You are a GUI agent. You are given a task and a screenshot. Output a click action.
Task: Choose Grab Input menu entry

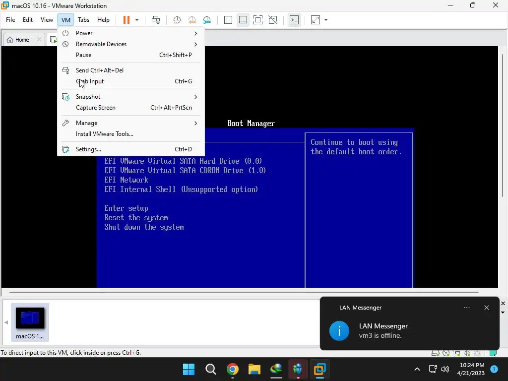click(x=131, y=81)
